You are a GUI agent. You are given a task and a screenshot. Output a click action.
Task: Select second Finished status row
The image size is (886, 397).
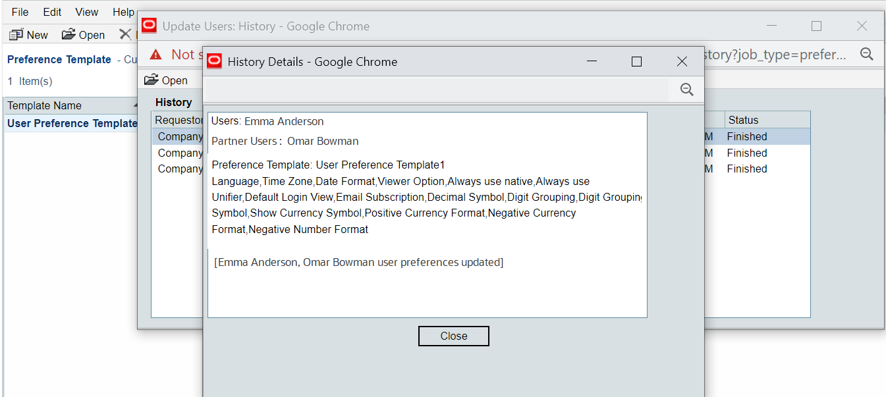[747, 153]
